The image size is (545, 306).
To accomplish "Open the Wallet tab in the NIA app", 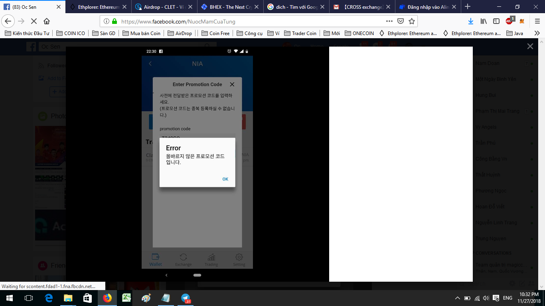I will click(x=156, y=260).
